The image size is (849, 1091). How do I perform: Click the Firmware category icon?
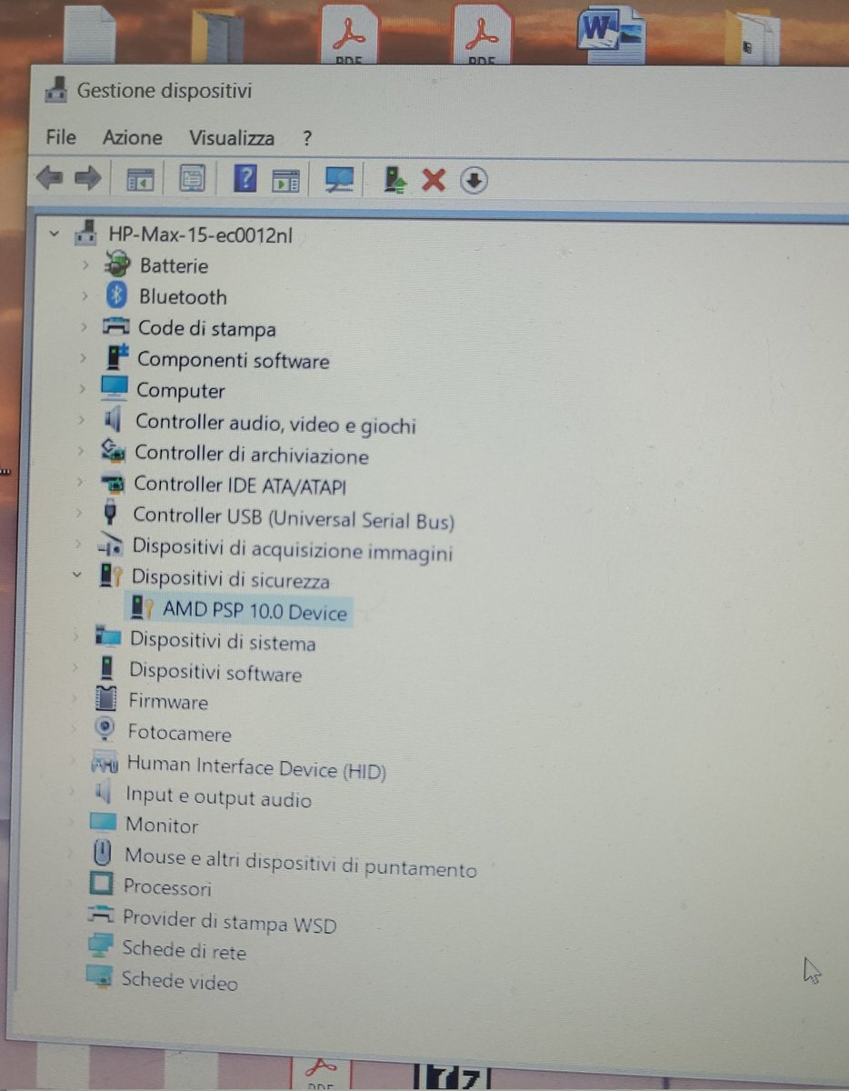(106, 699)
